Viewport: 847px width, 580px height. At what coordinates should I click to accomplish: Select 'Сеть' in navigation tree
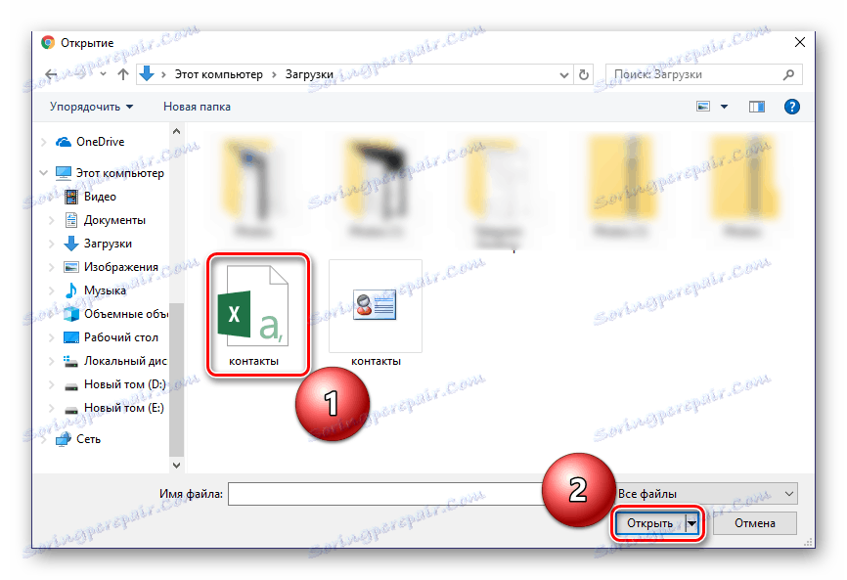click(x=88, y=439)
